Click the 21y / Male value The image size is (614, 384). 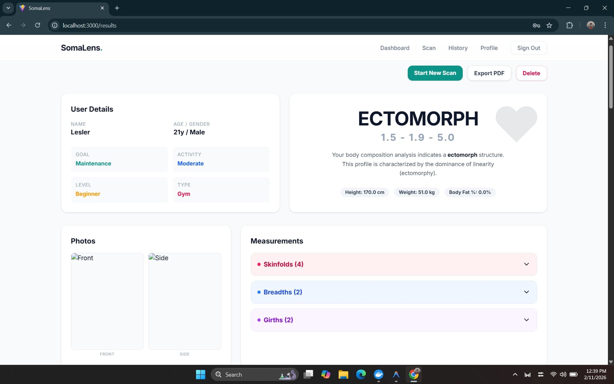(189, 132)
